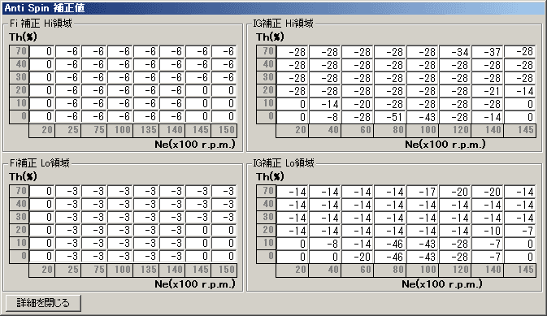Viewport: 547px width, 316px height.
Task: Click the -20 cell in IG補正 Lo領域 bottom row
Action: tap(358, 257)
